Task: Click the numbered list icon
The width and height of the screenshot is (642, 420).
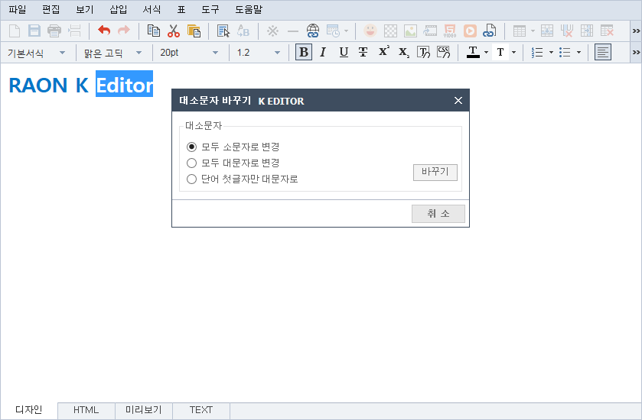Action: click(537, 52)
